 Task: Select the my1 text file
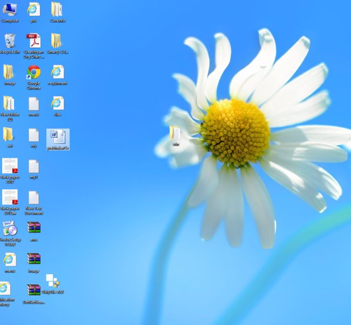(x=33, y=169)
